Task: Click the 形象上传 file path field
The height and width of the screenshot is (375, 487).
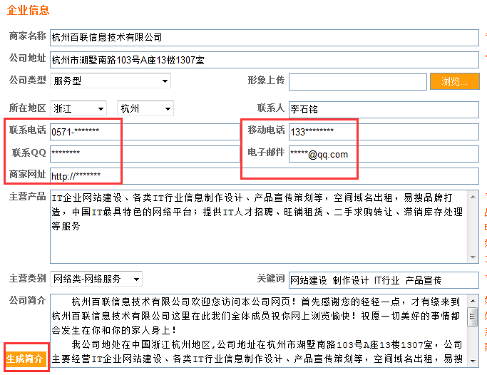Action: [x=357, y=81]
